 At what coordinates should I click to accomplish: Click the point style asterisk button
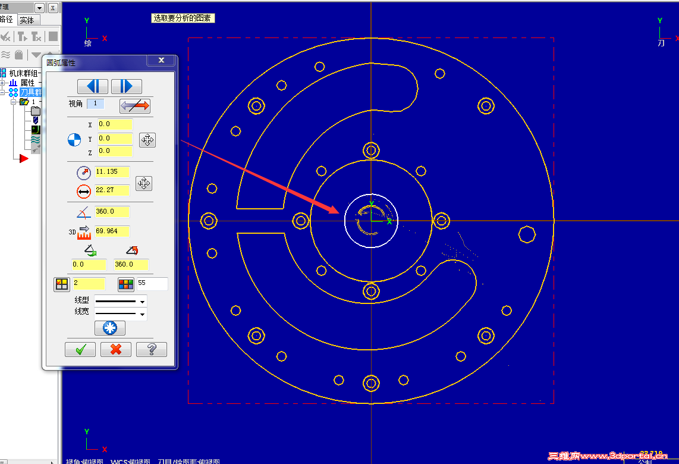pyautogui.click(x=110, y=328)
